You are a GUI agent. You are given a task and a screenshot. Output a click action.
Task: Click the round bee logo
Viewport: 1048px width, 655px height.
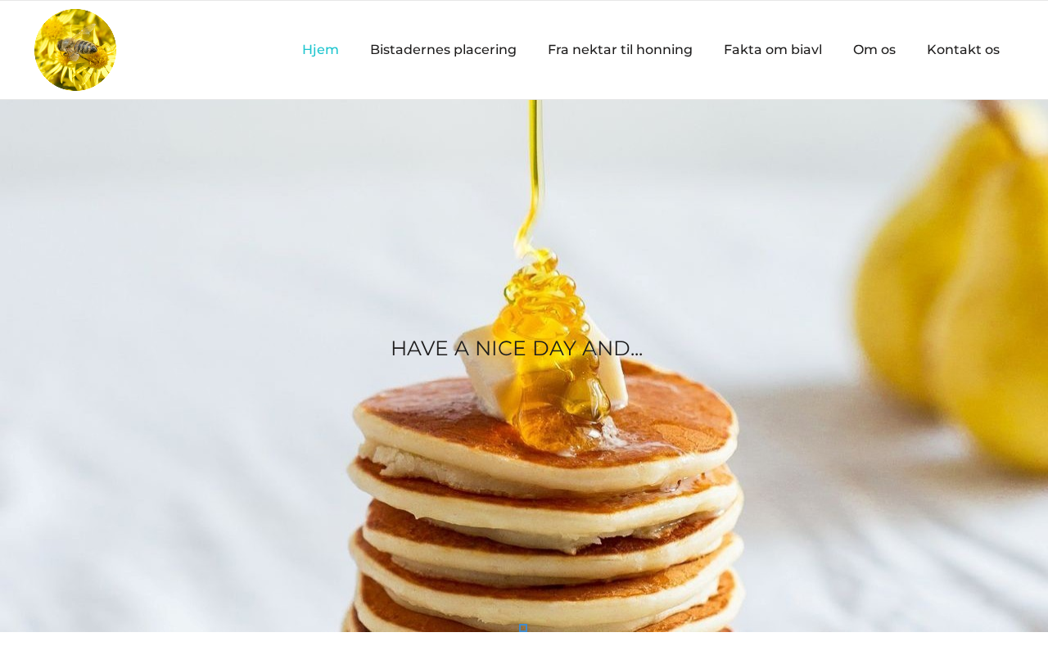pos(75,50)
